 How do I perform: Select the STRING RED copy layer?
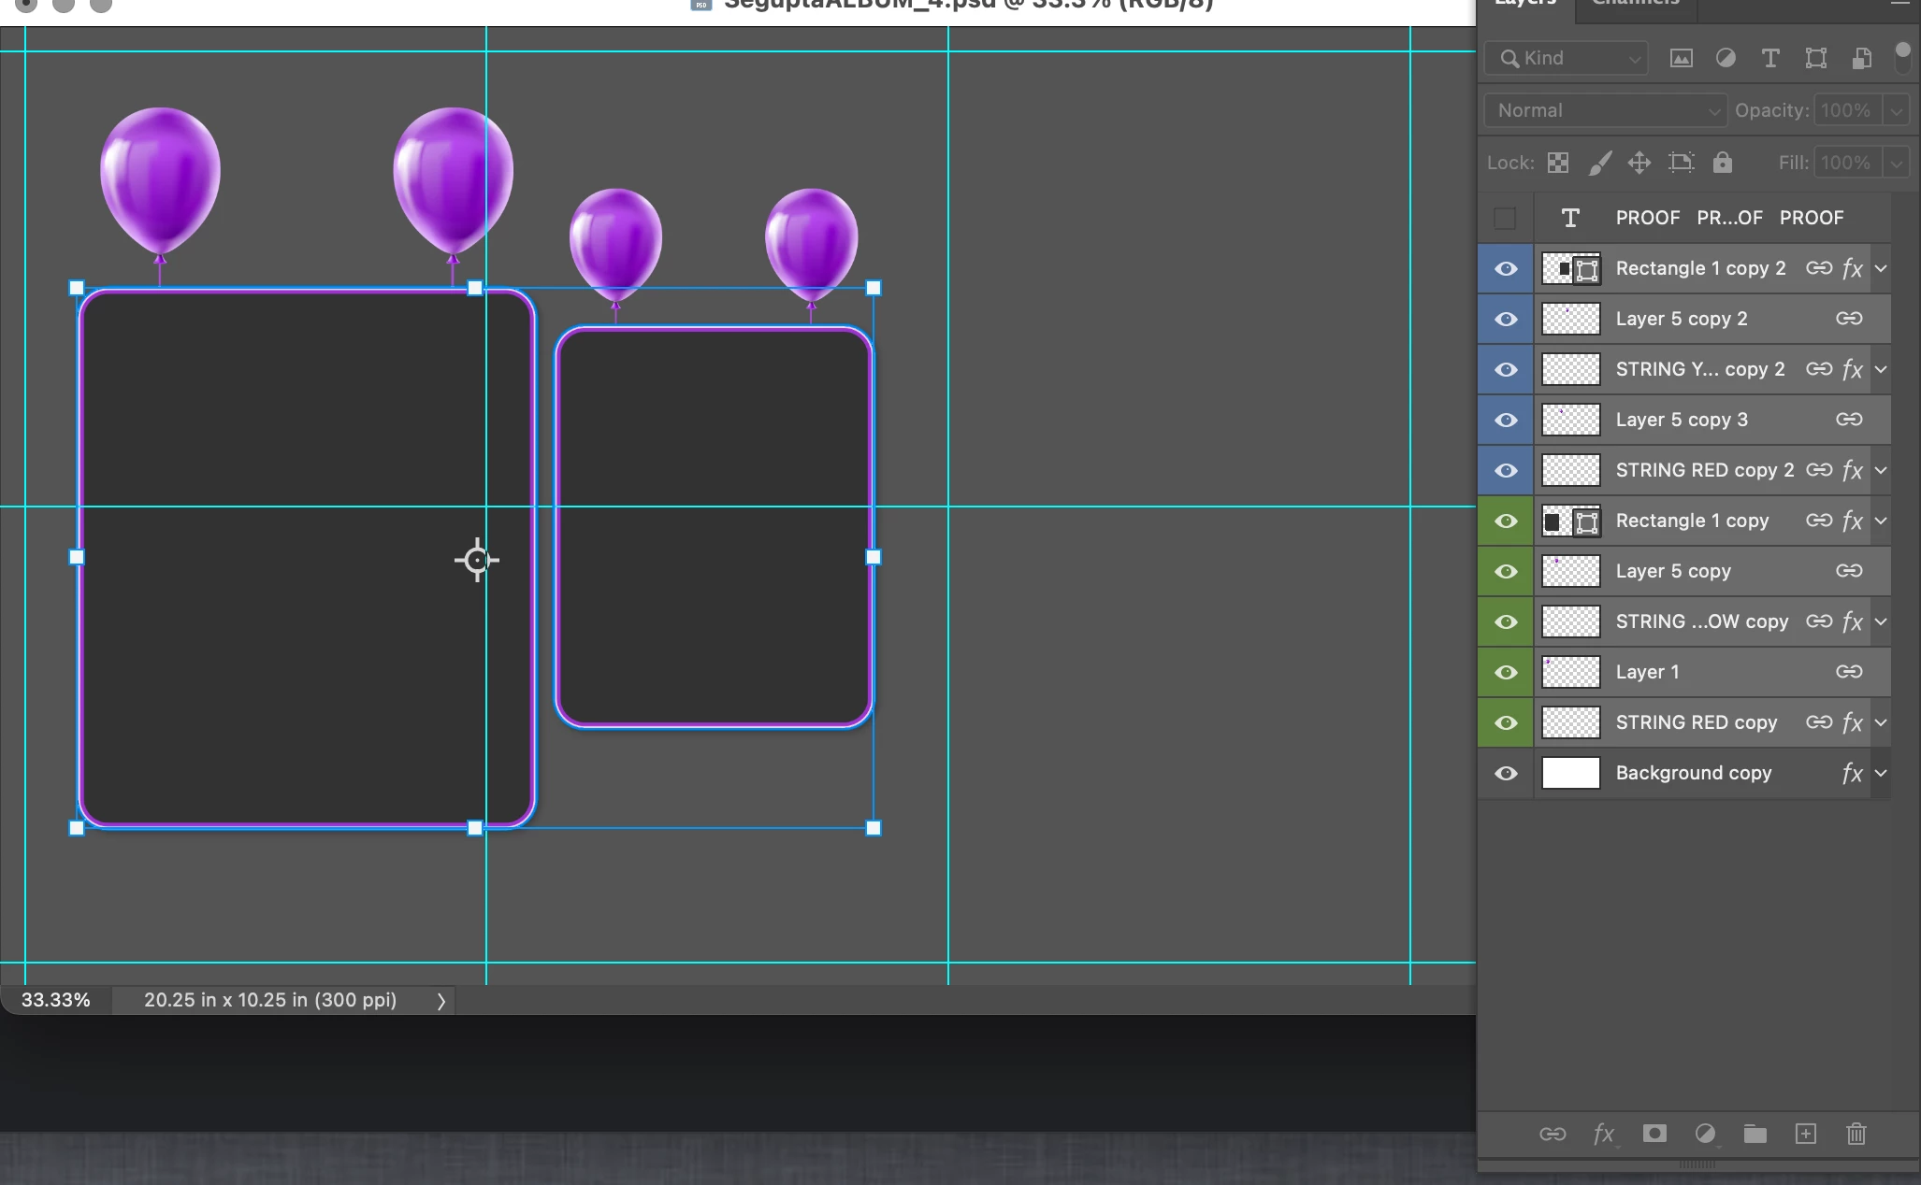point(1696,722)
